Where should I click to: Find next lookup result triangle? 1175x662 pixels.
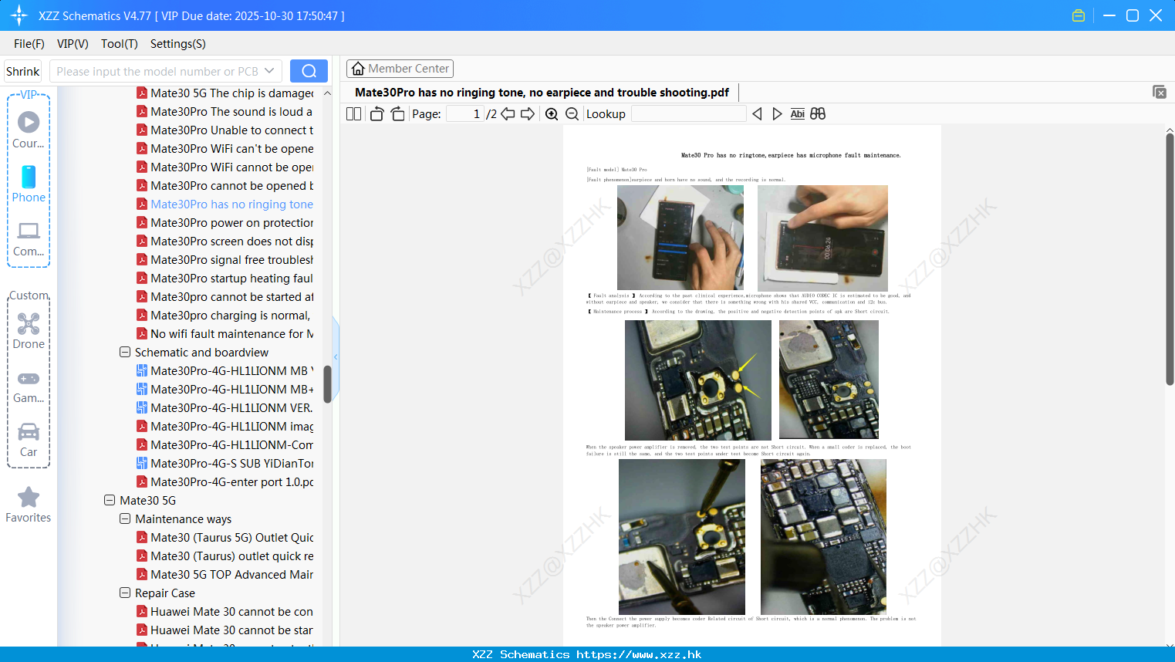point(777,114)
